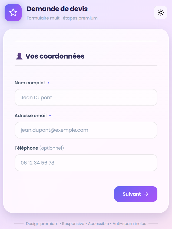Click the optionnel hint next to Téléphone

(52, 148)
